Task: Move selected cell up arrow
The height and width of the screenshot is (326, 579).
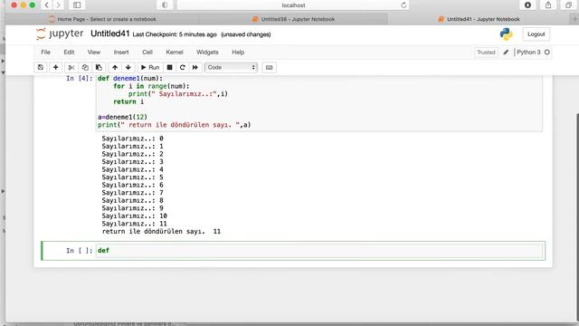Action: coord(115,67)
